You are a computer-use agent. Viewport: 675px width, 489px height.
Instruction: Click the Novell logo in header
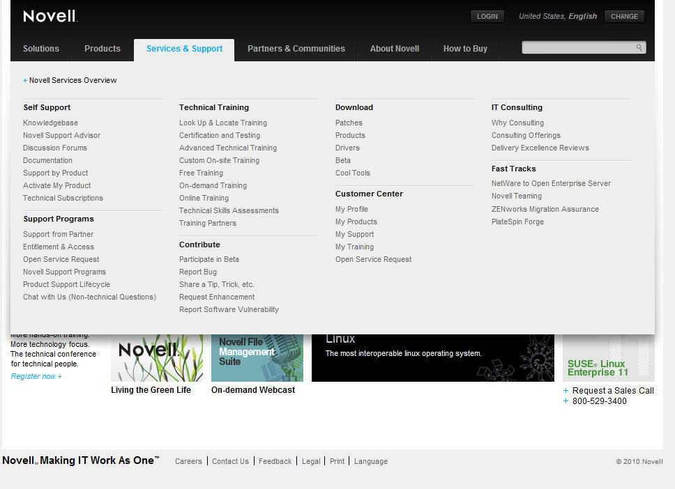(x=50, y=16)
